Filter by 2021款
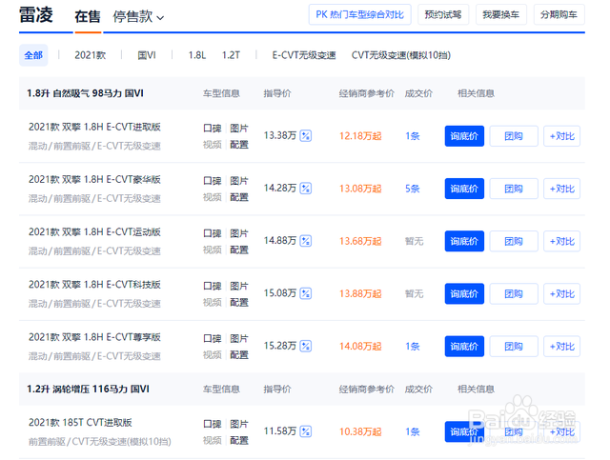Screen dimensions: 610x460 [x=91, y=55]
